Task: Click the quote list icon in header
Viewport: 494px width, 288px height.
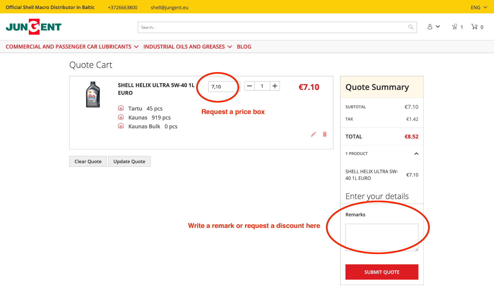Action: click(x=454, y=26)
